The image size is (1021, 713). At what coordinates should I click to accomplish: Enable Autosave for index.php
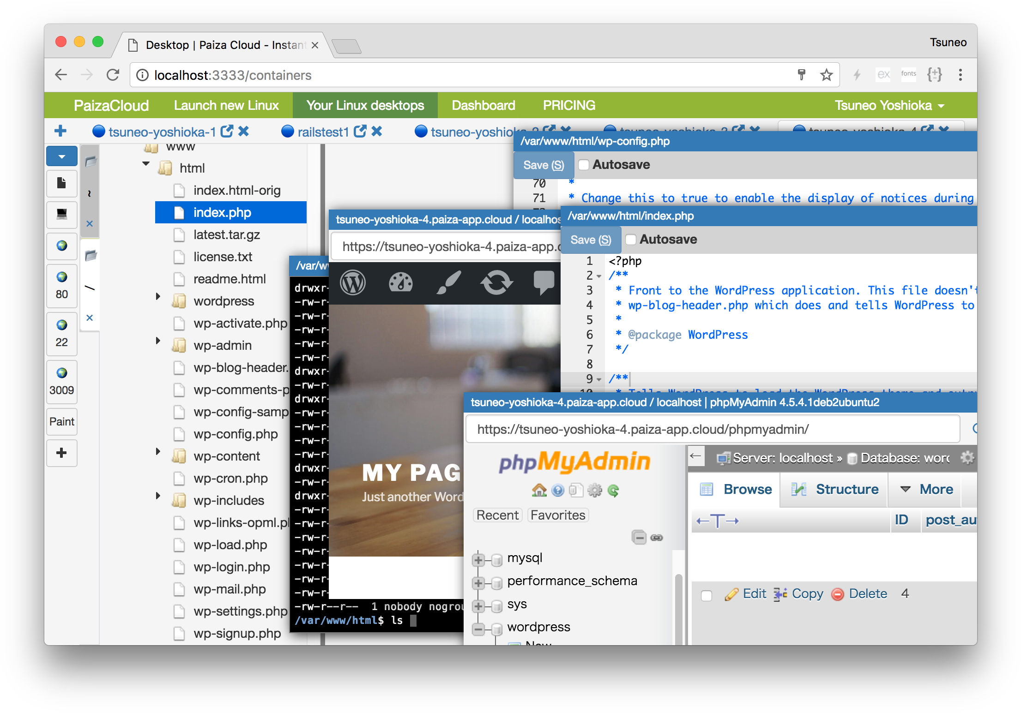click(x=631, y=239)
